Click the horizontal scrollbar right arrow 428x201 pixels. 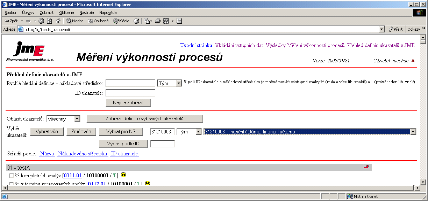coord(417,188)
